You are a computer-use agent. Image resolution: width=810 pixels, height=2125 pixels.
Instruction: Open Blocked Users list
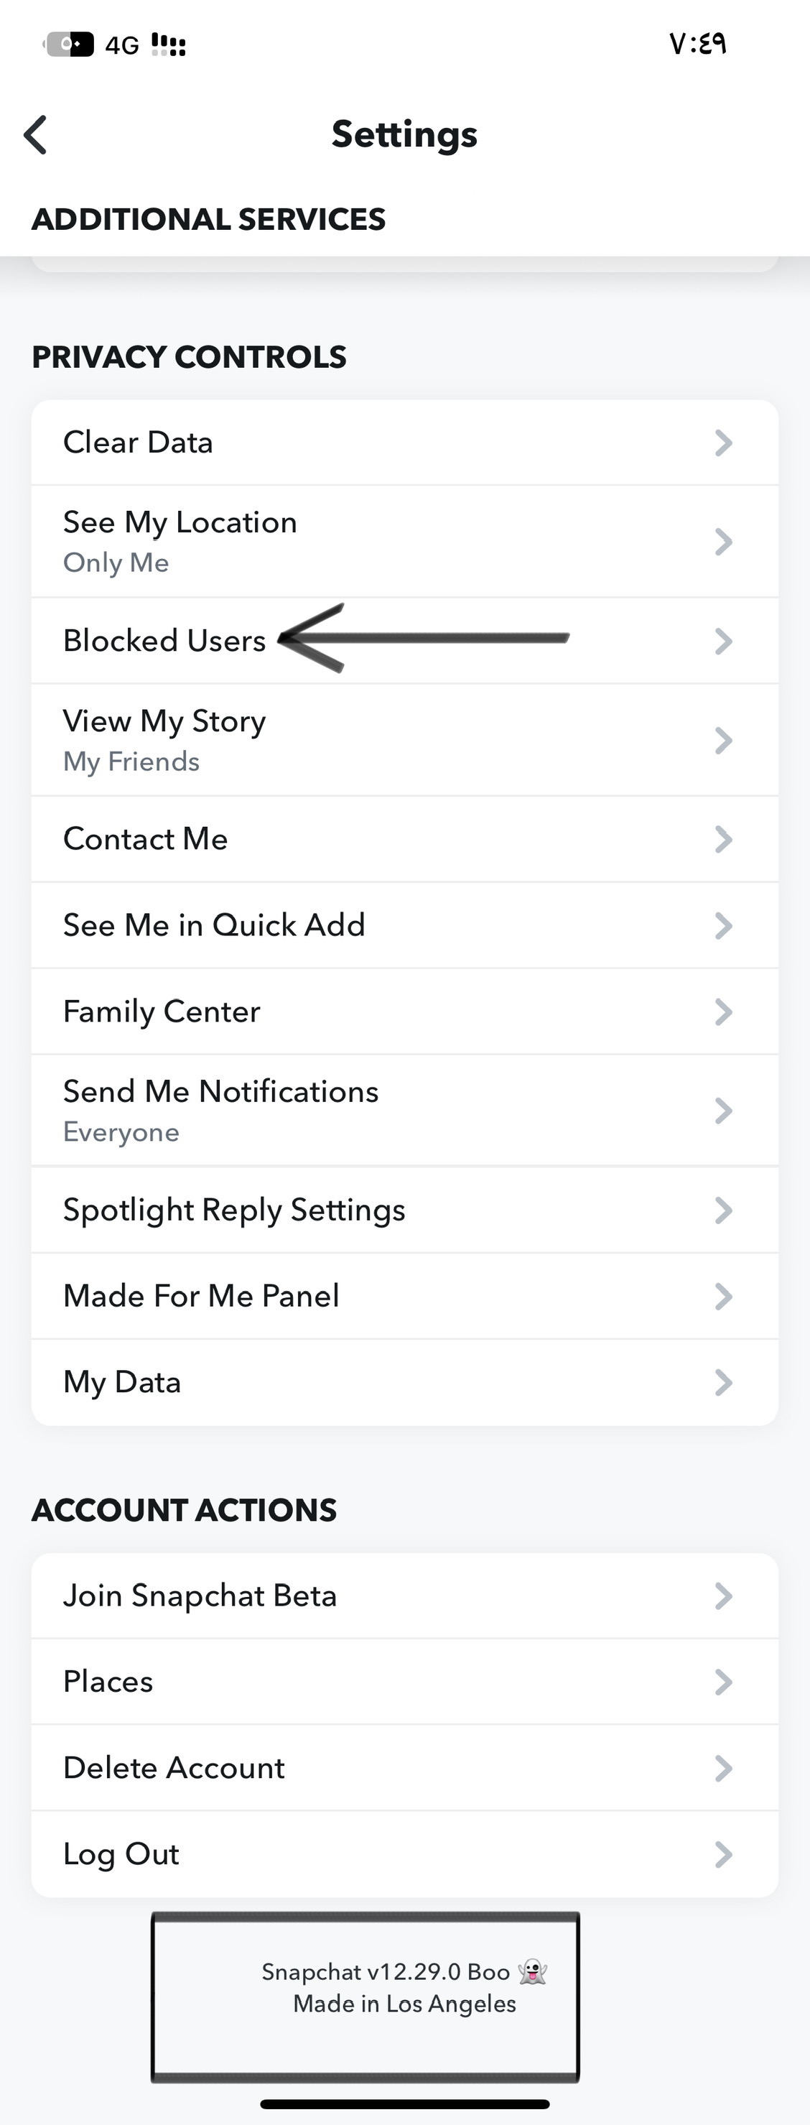[405, 641]
